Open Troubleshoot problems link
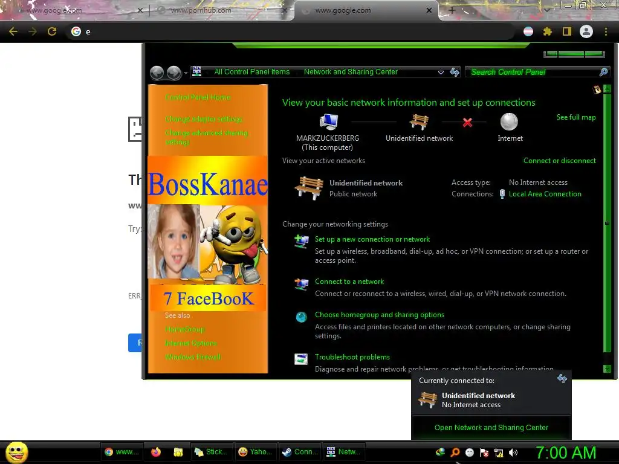The height and width of the screenshot is (464, 619). point(352,356)
